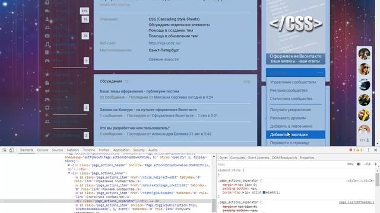Open the Audits tab
Screen dimensions: 380x213
pos(153,150)
